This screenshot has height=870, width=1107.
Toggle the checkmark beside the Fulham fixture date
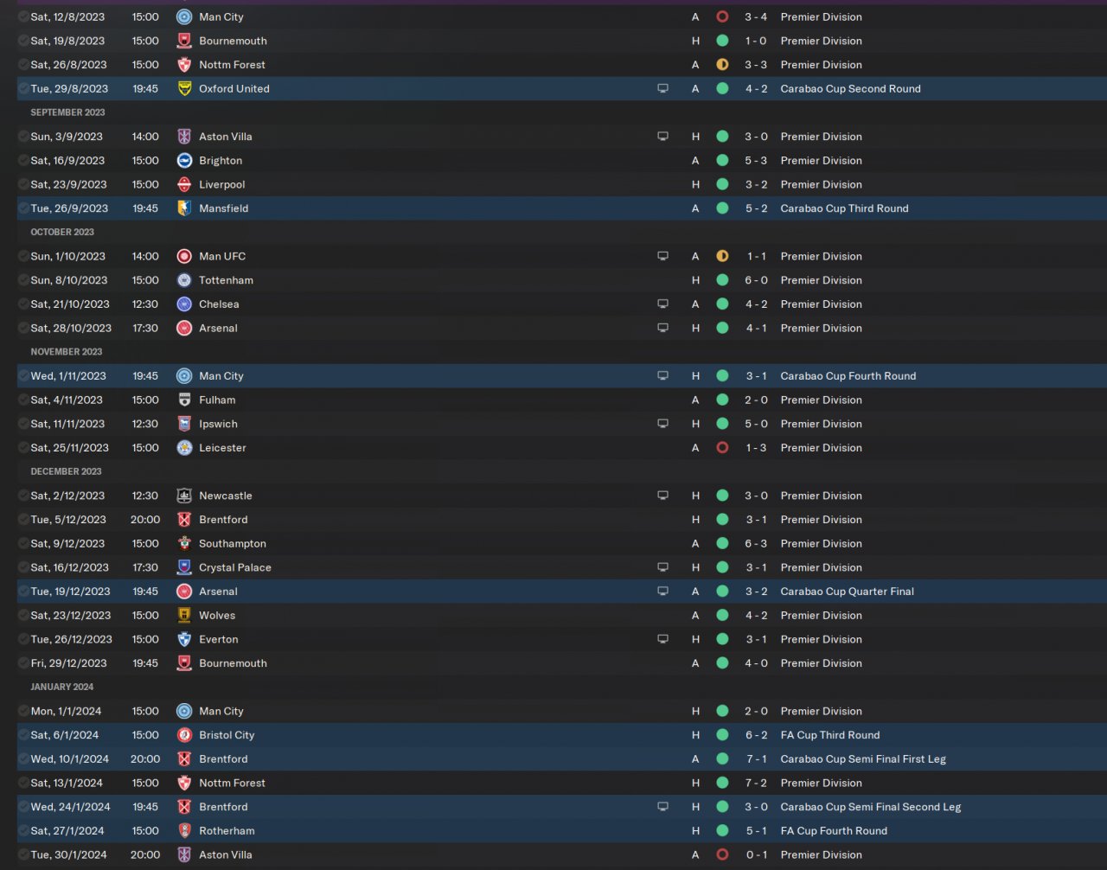[23, 400]
